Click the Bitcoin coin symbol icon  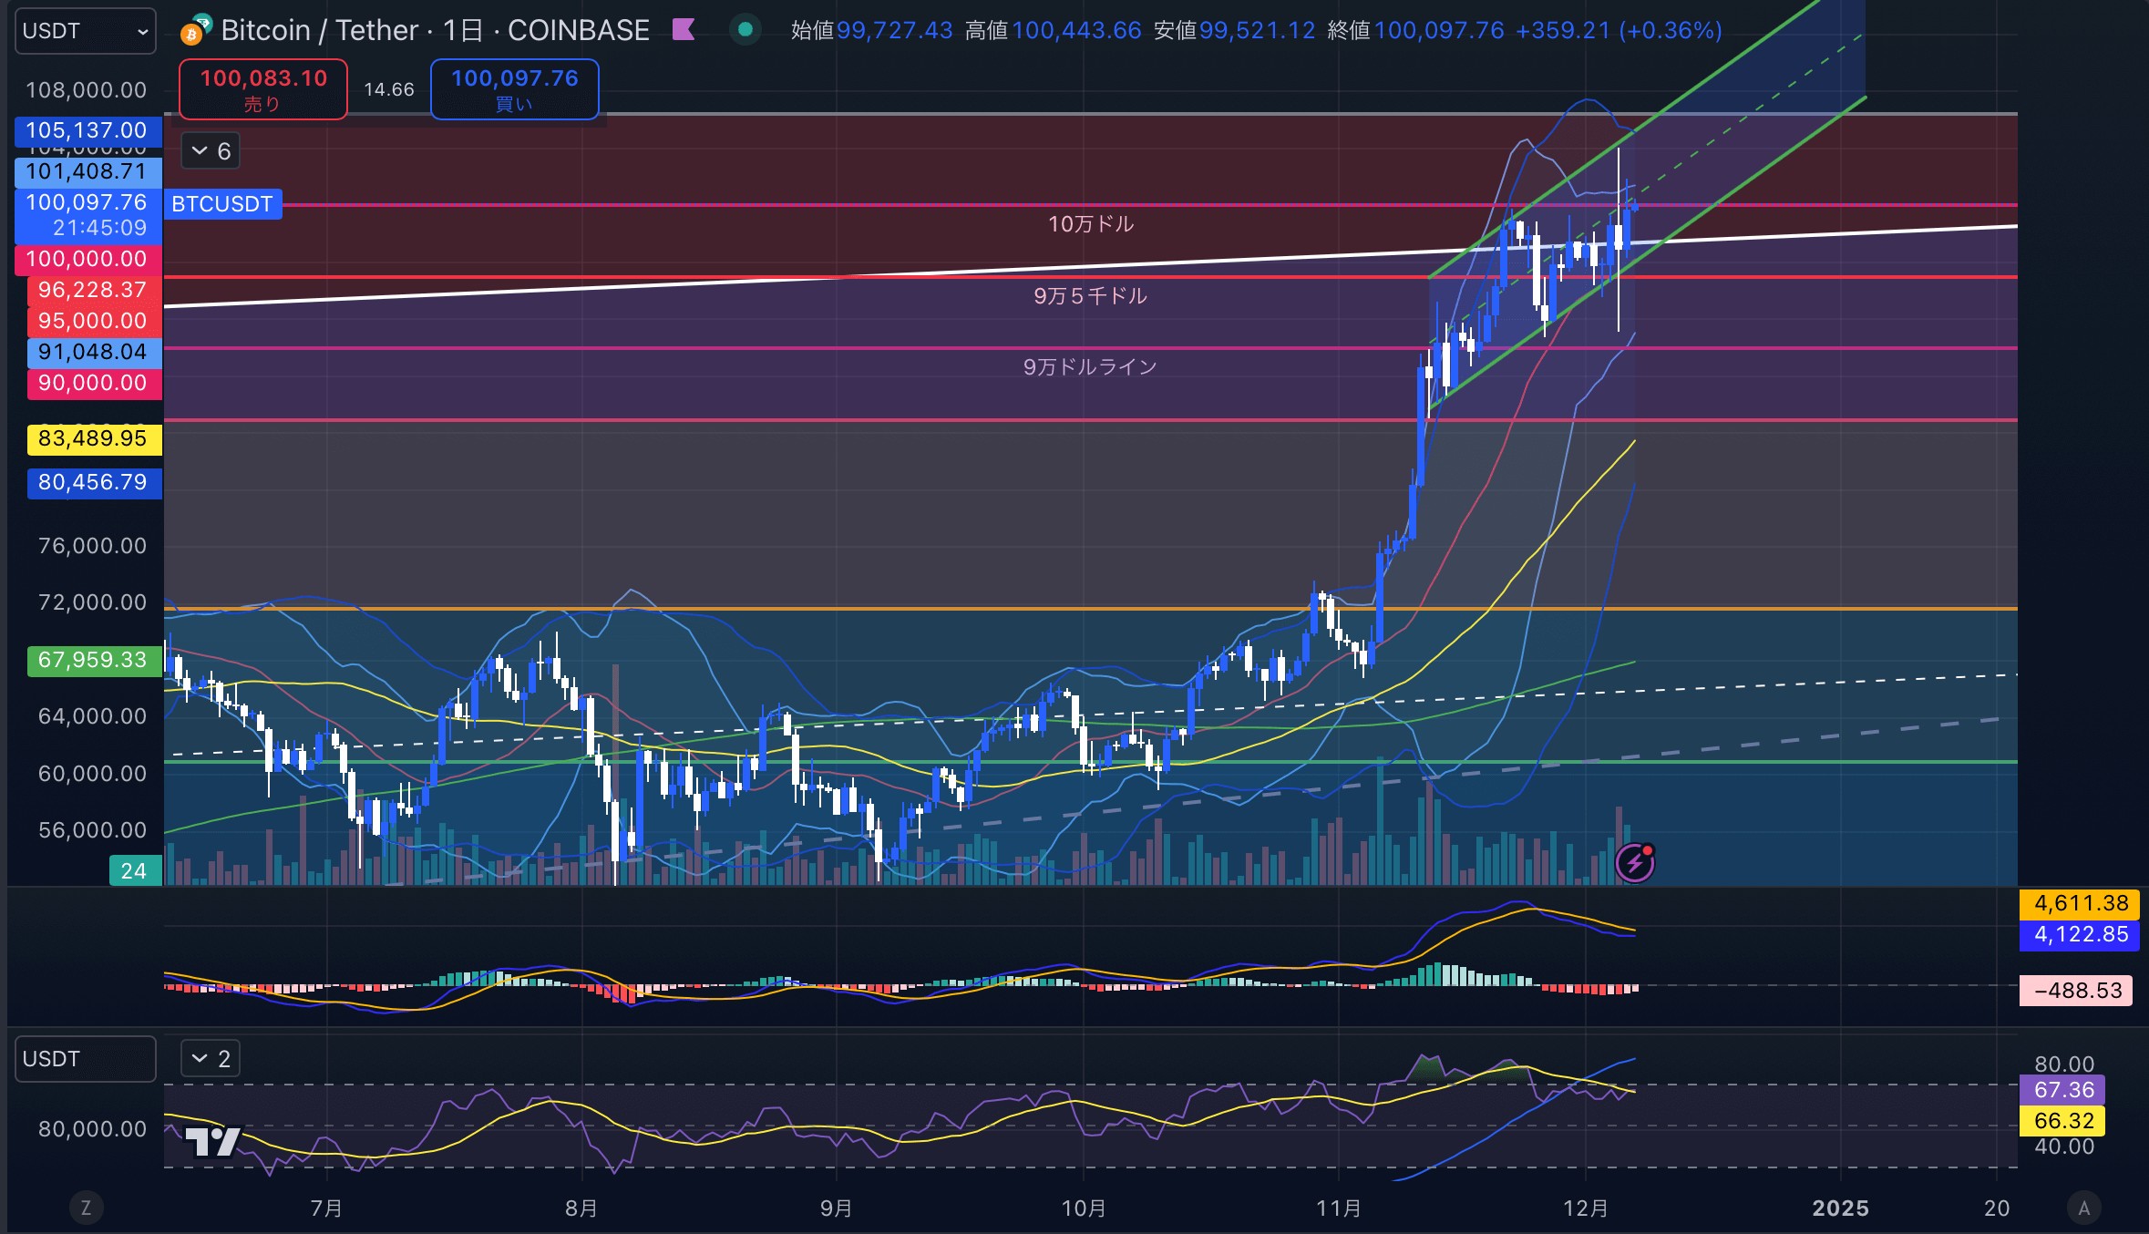195,30
